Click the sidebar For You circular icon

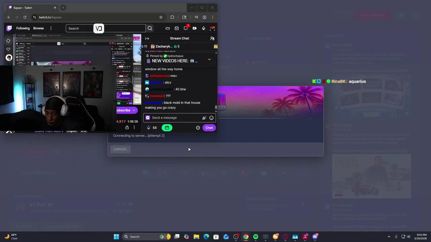click(8, 41)
